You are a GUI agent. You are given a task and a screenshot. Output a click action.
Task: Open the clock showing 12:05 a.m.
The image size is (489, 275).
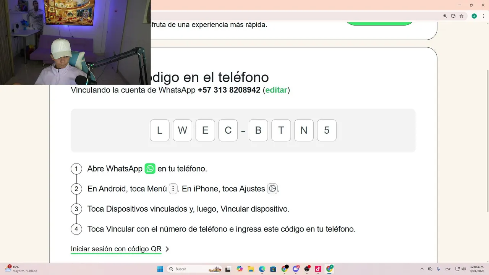tap(477, 269)
